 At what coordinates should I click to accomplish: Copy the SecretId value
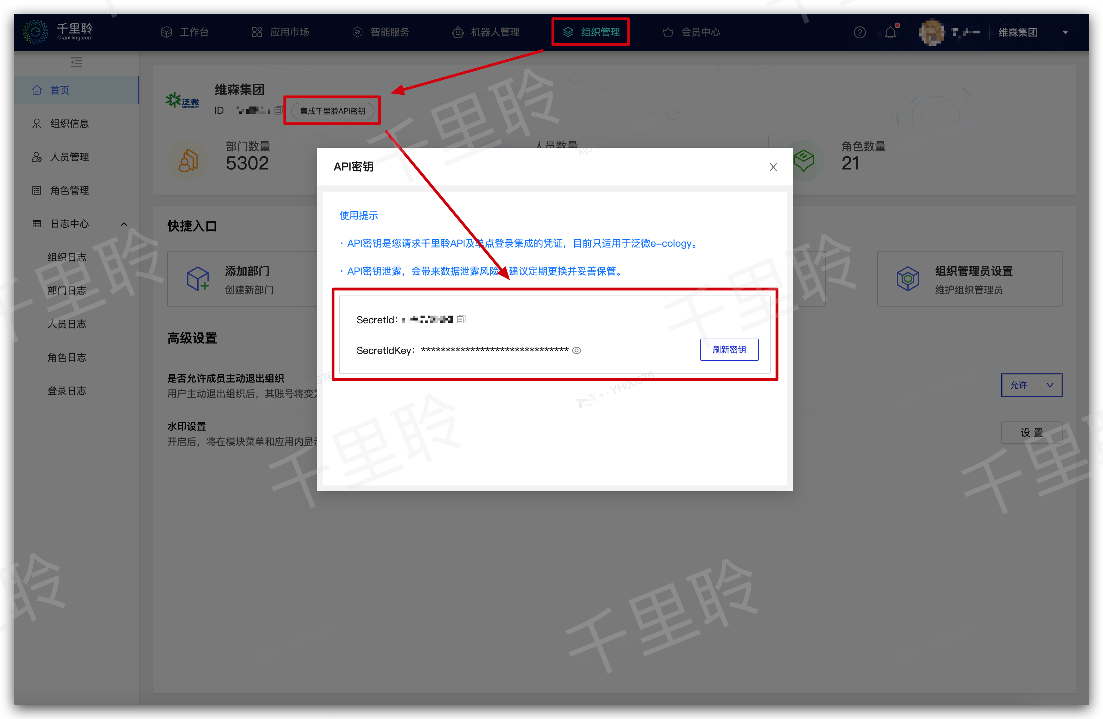(x=461, y=319)
